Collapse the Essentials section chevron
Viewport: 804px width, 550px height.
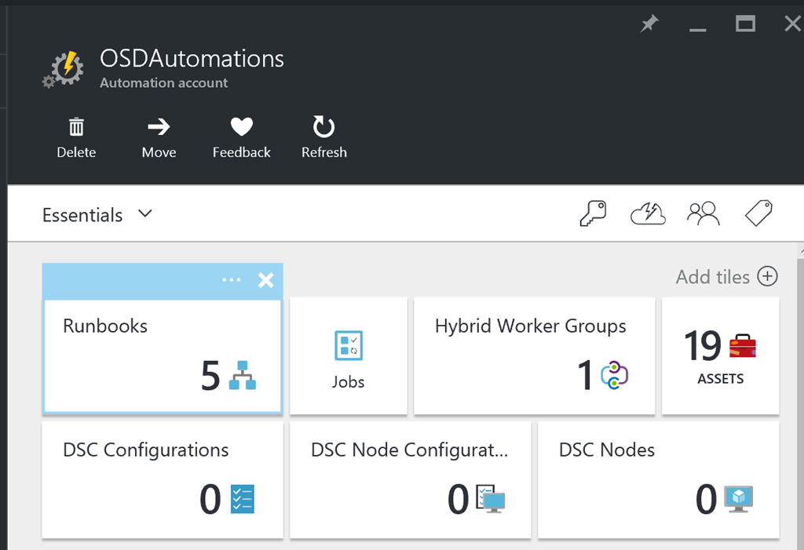(145, 213)
